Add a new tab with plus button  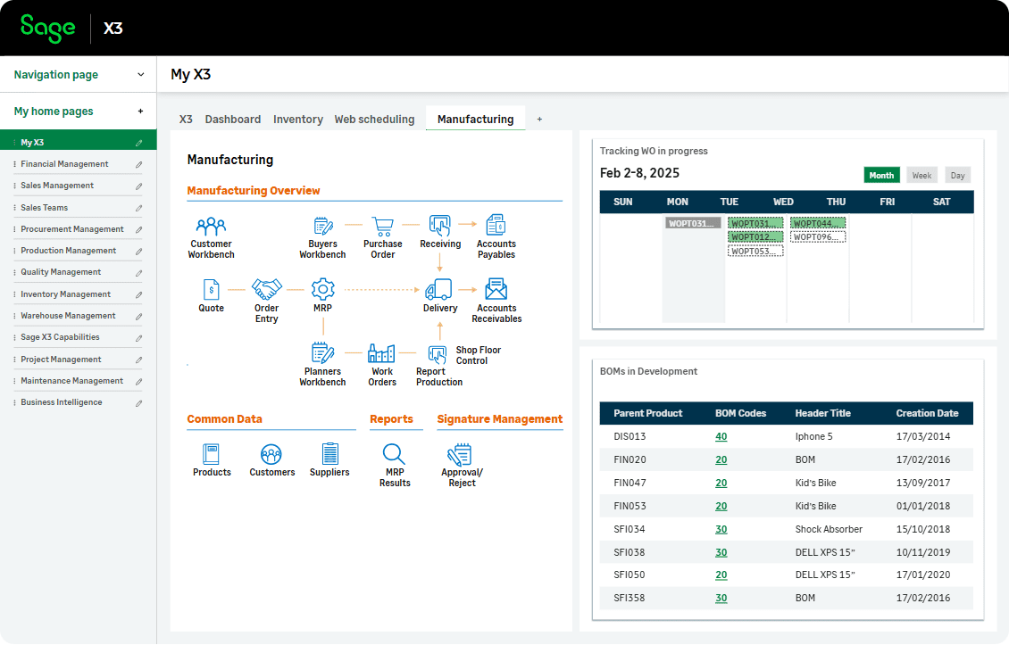click(x=539, y=120)
